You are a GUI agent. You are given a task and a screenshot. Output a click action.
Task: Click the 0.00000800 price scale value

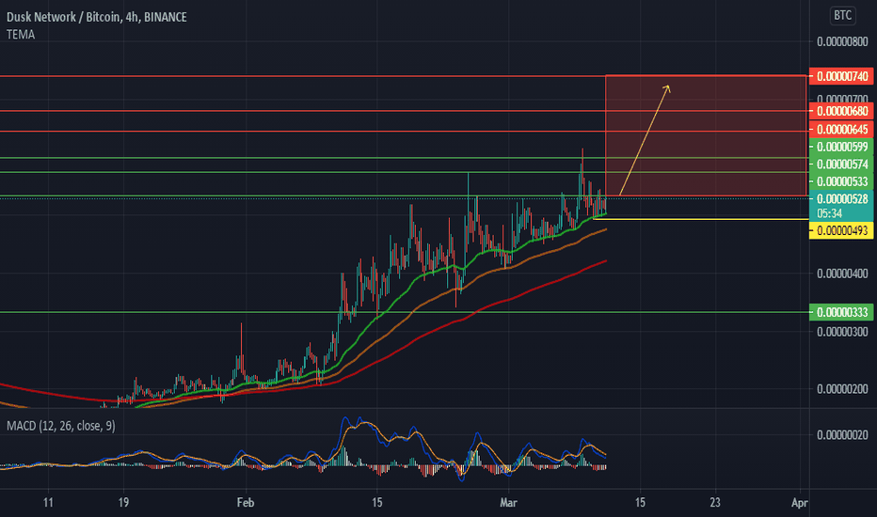click(x=842, y=42)
